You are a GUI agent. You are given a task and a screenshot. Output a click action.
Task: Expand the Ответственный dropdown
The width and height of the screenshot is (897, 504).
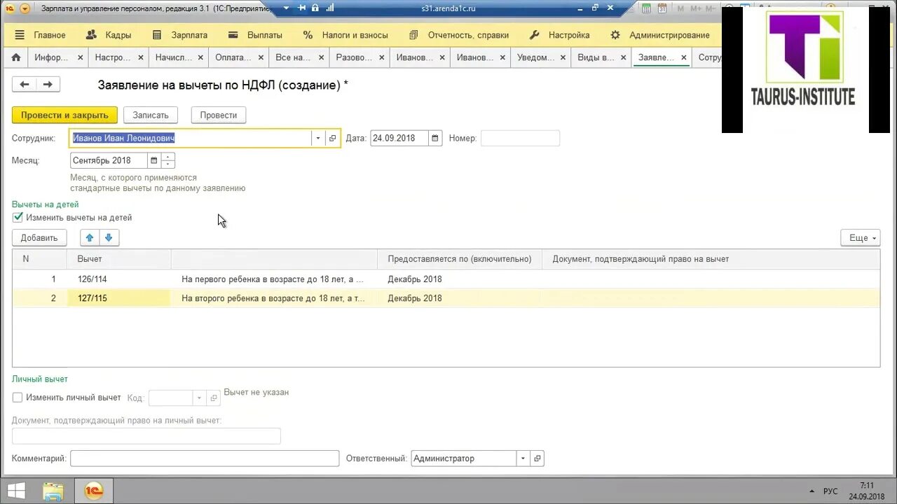tap(523, 458)
